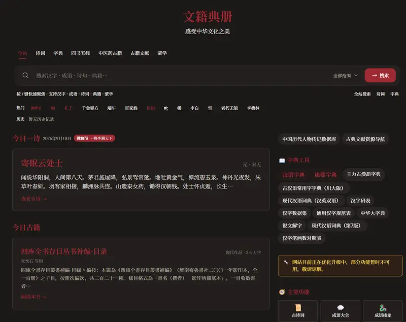Click the 现代作品 · 2.6 万字 label
This screenshot has width=406, height=322.
(x=243, y=252)
